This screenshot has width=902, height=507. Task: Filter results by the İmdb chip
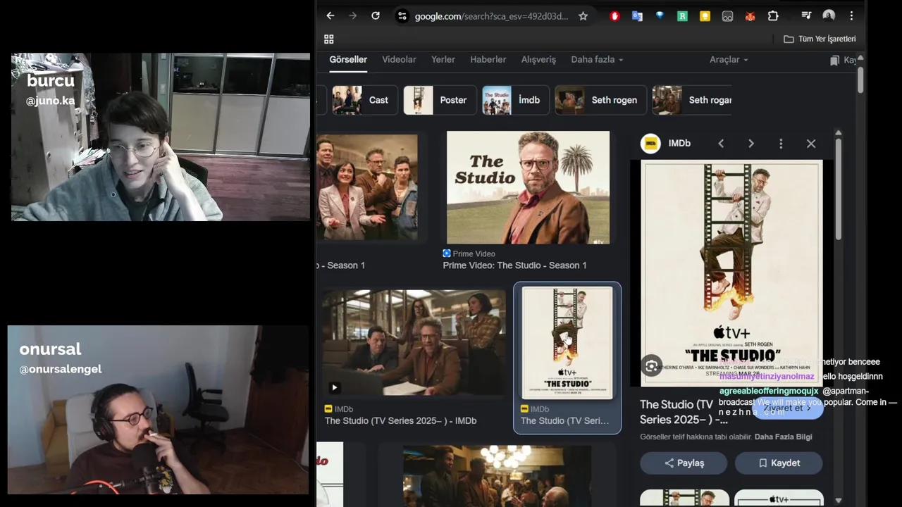516,100
